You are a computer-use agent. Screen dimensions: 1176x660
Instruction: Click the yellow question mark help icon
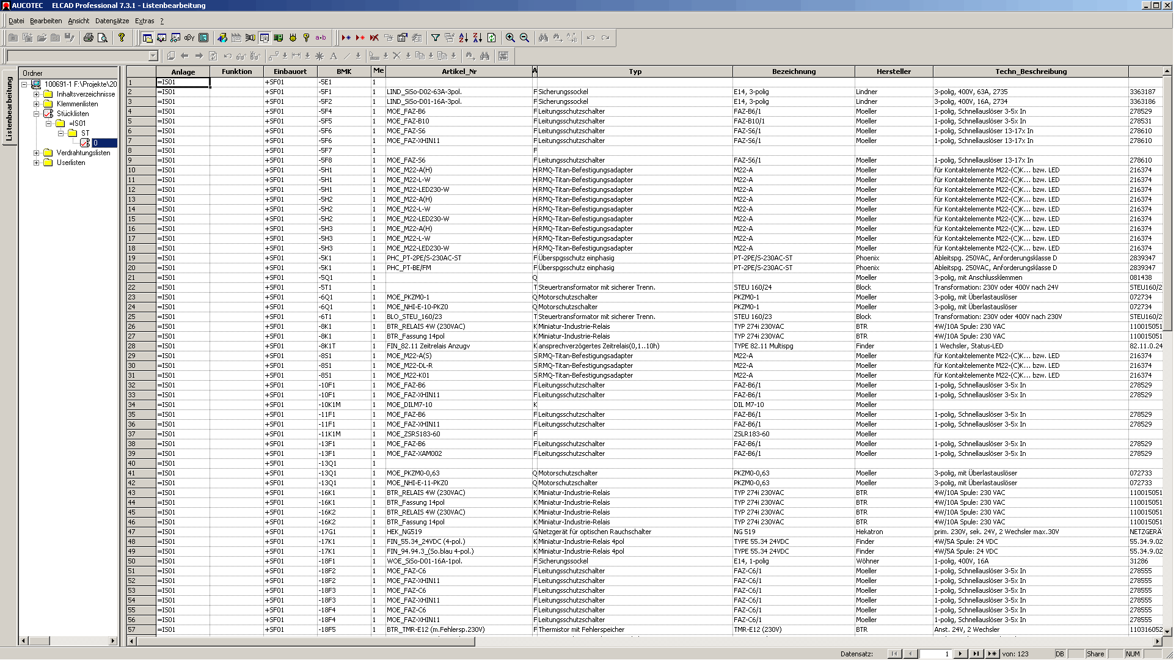click(x=122, y=38)
